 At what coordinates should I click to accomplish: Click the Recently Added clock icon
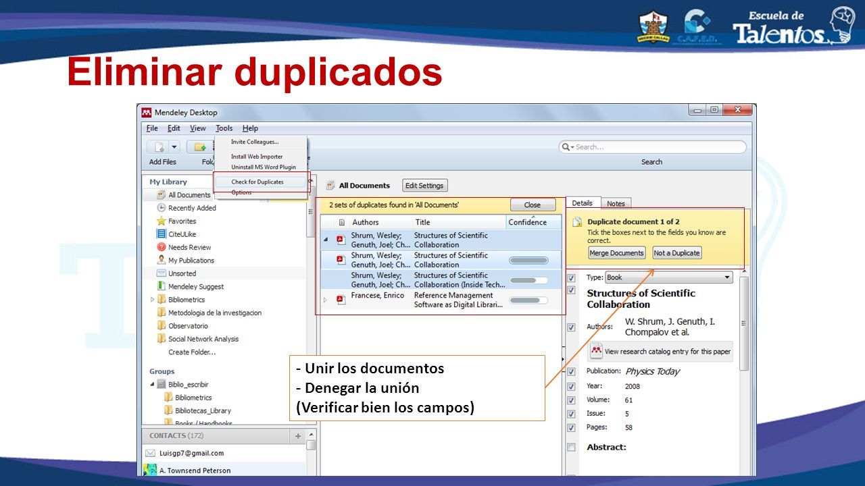[162, 208]
